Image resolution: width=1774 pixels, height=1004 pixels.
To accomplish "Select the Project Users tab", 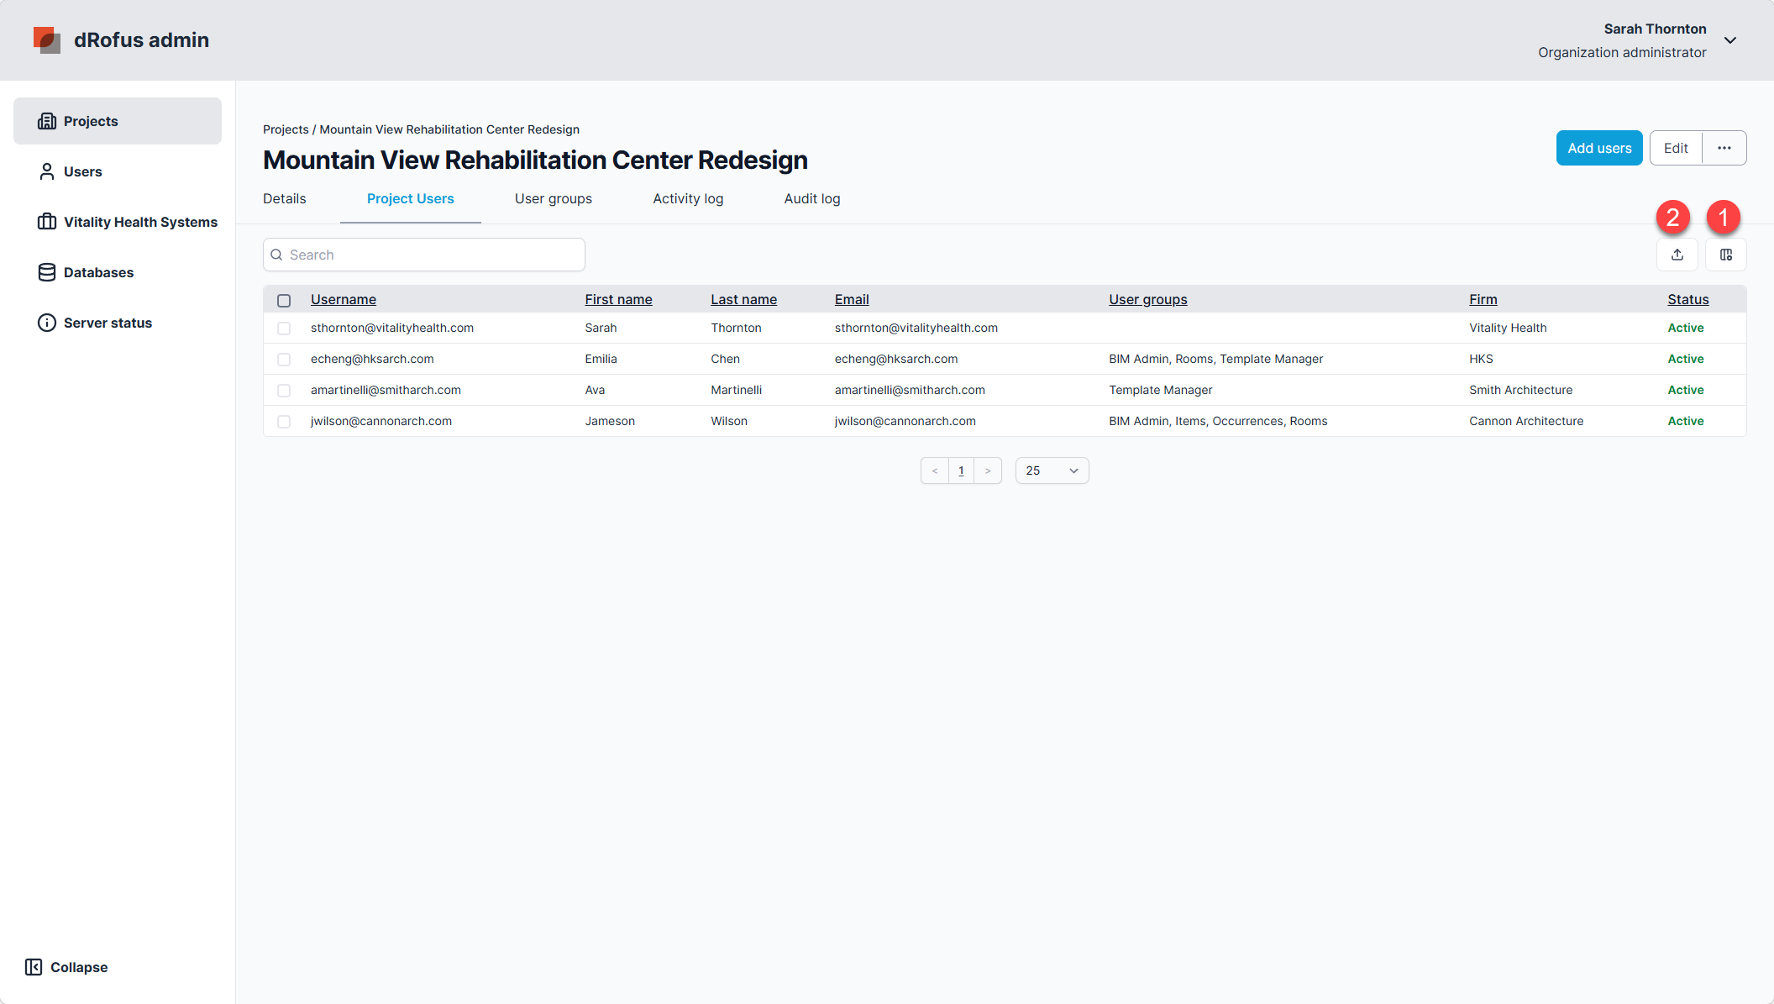I will tap(411, 198).
